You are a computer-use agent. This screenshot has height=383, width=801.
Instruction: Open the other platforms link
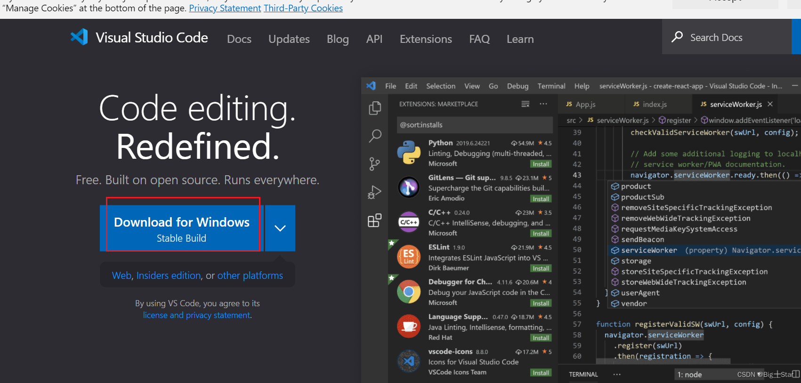coord(250,276)
